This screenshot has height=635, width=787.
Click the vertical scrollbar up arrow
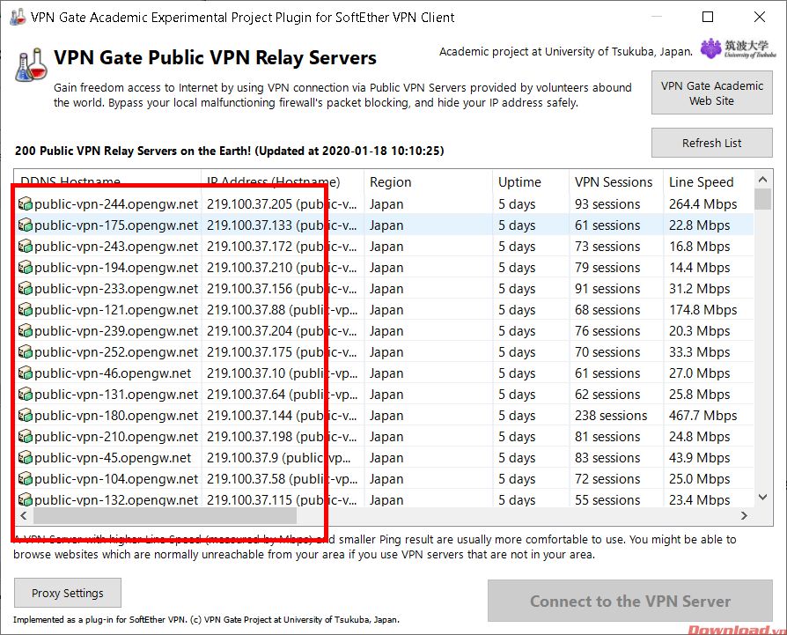point(763,179)
